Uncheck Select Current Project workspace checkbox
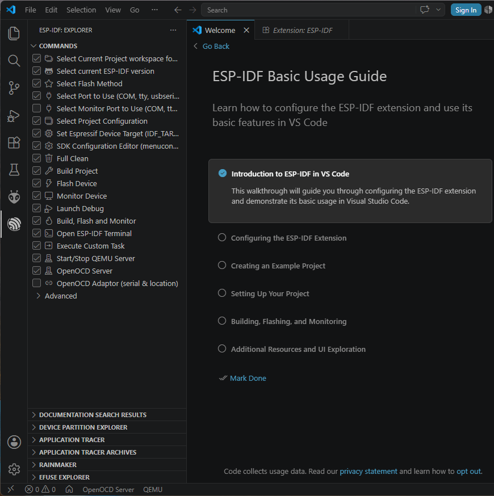Screen dimensions: 494x496 [x=37, y=58]
